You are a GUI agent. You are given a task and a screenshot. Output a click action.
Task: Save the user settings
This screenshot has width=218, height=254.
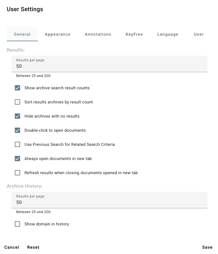tap(207, 247)
